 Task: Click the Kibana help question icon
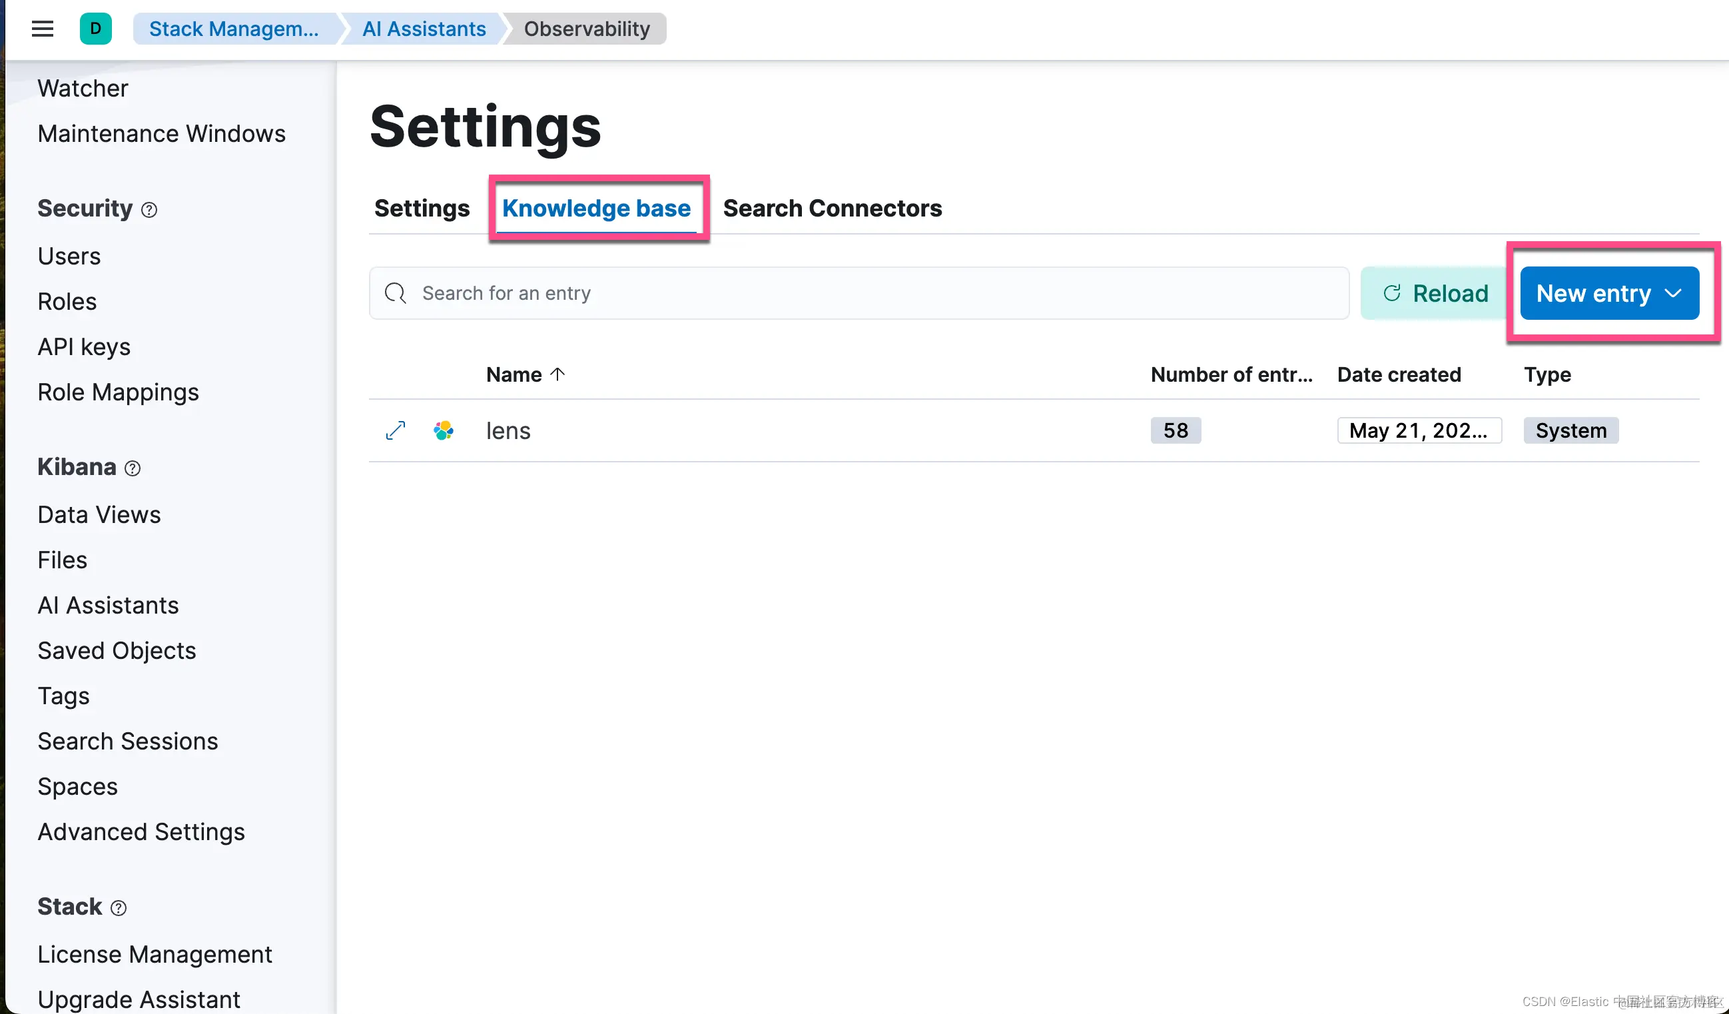(133, 468)
